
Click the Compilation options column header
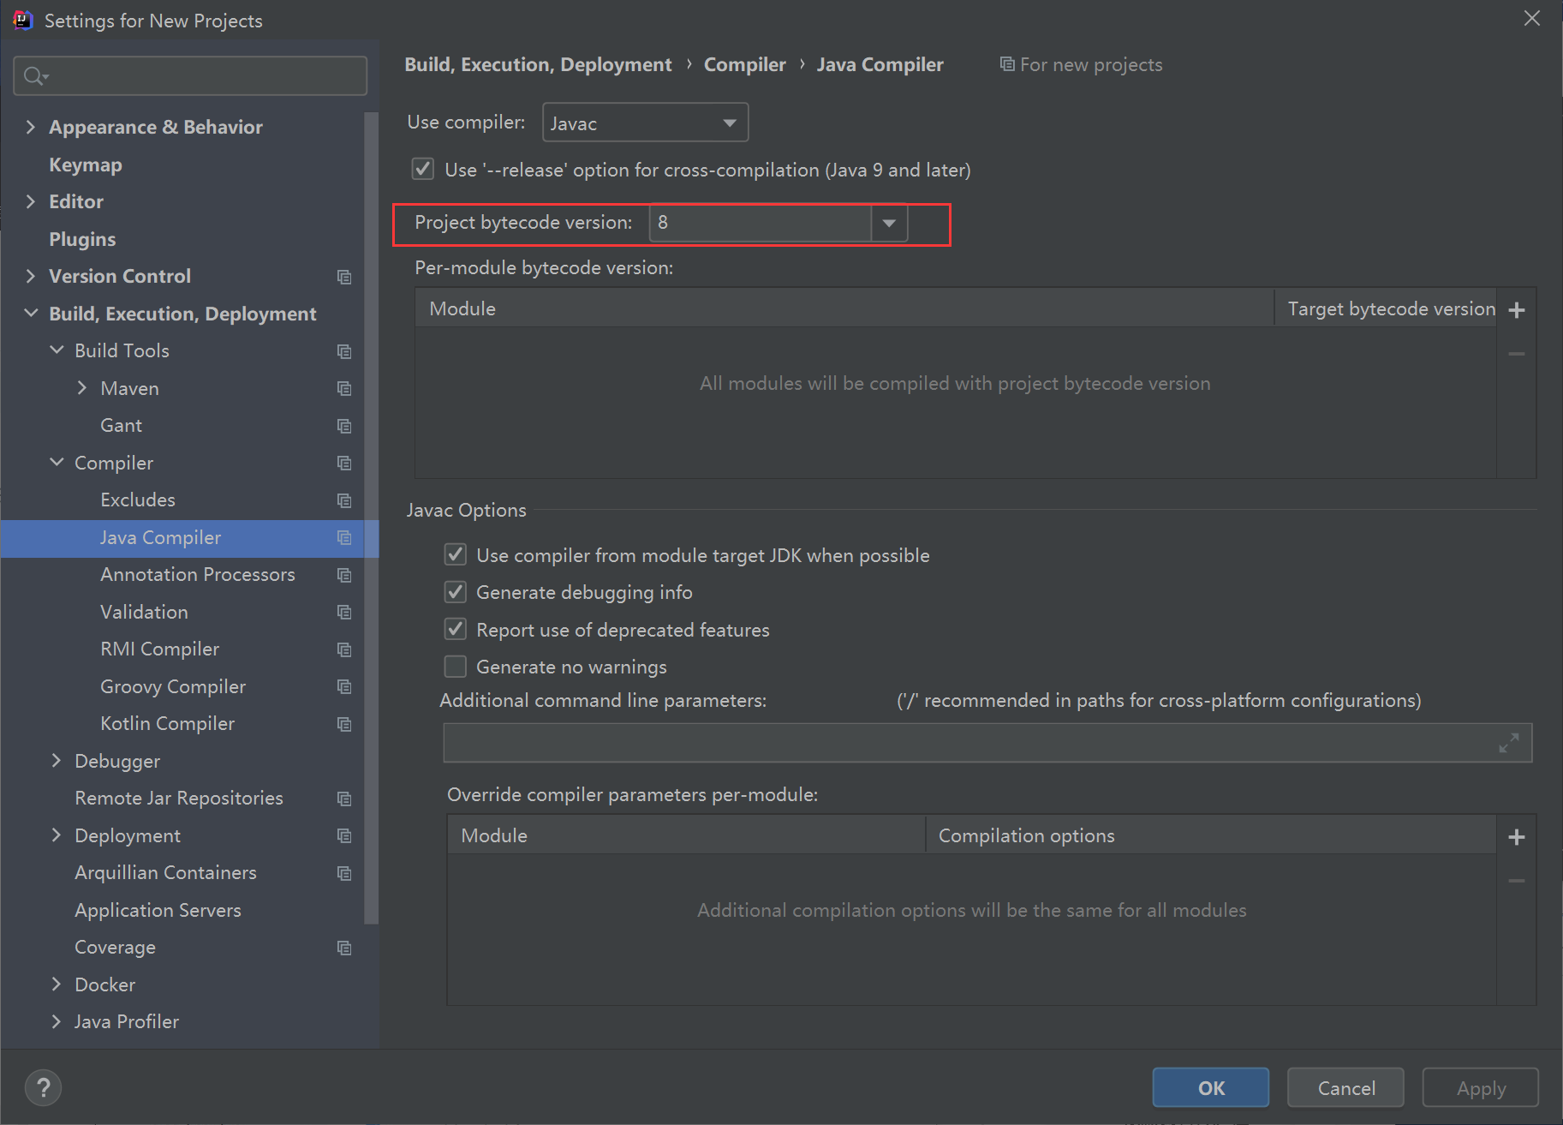click(1211, 835)
